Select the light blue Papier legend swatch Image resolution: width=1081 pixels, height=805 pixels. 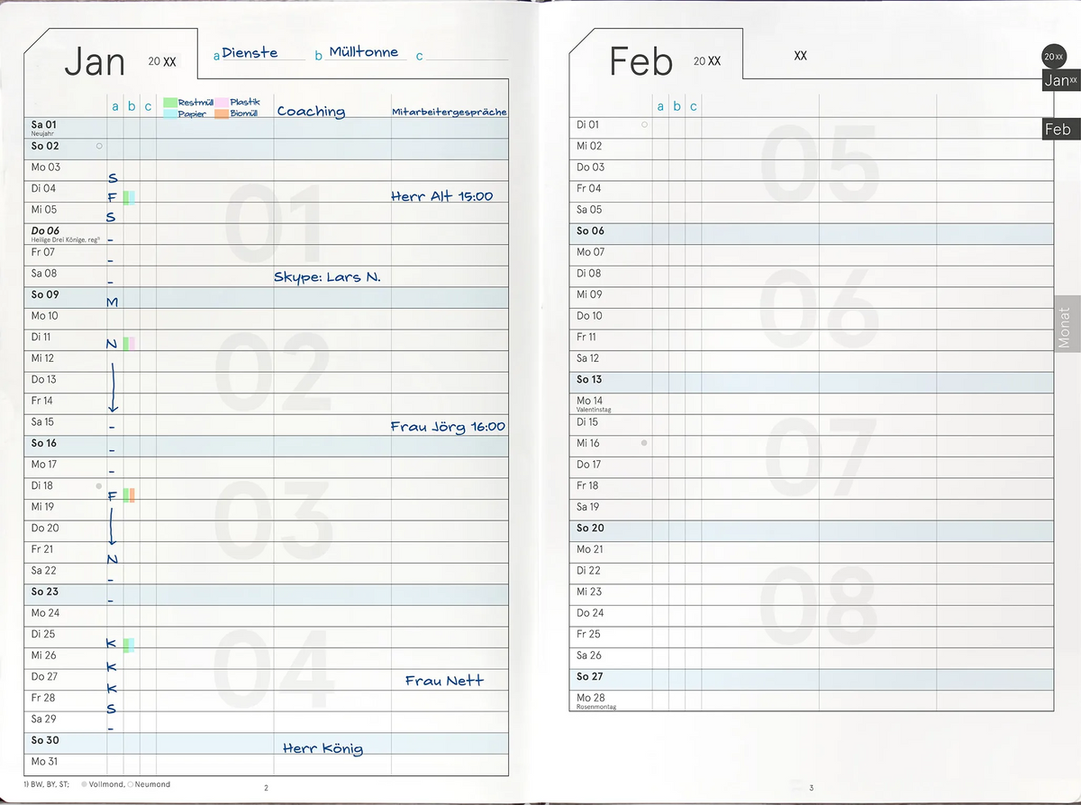[x=170, y=114]
